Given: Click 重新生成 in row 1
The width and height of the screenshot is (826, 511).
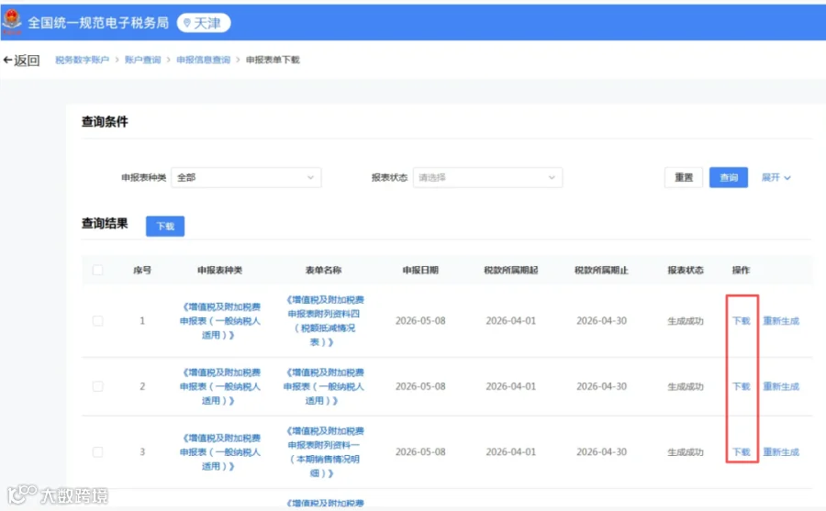Looking at the screenshot, I should [x=781, y=321].
